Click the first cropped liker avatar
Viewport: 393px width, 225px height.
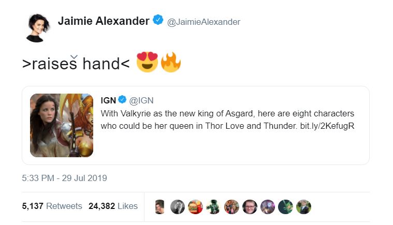(160, 206)
